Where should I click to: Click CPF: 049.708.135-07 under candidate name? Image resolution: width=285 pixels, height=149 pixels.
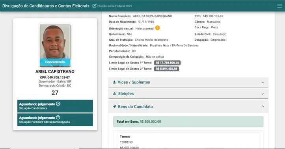coord(55,77)
